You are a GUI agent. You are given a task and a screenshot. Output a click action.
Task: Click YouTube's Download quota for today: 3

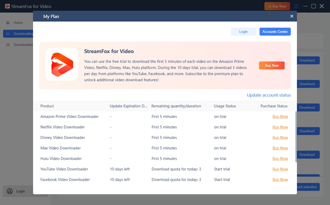(x=176, y=169)
